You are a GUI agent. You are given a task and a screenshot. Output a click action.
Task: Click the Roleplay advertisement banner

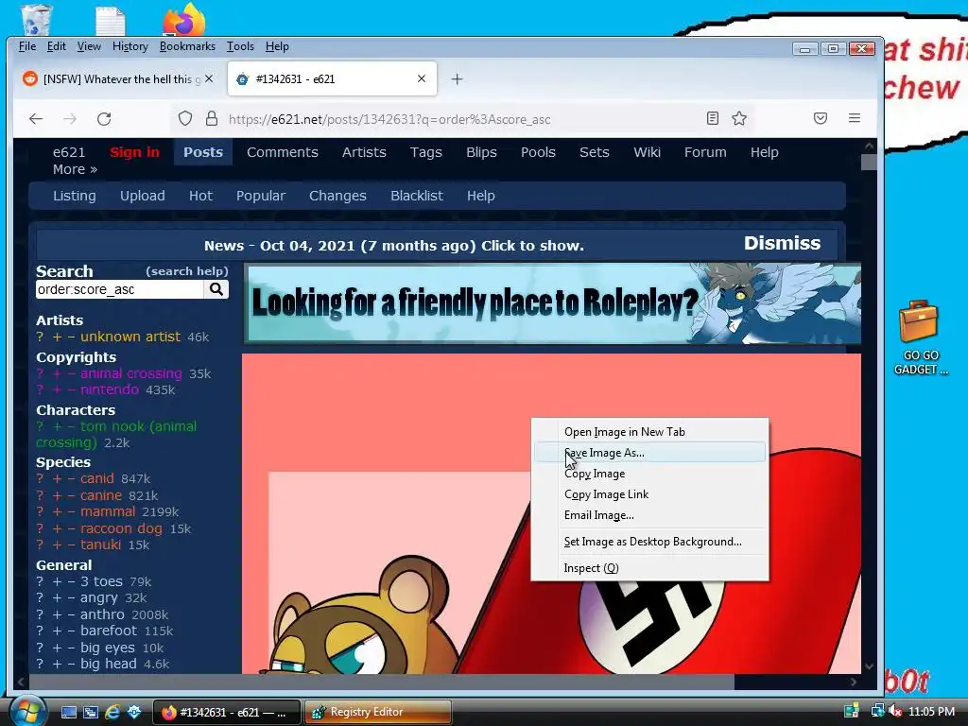pos(552,303)
